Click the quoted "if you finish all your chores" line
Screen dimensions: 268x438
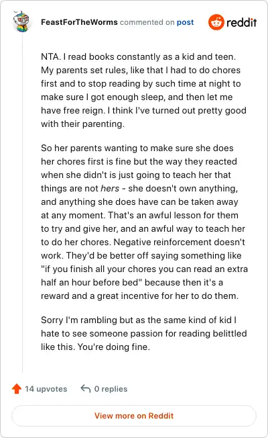click(144, 269)
